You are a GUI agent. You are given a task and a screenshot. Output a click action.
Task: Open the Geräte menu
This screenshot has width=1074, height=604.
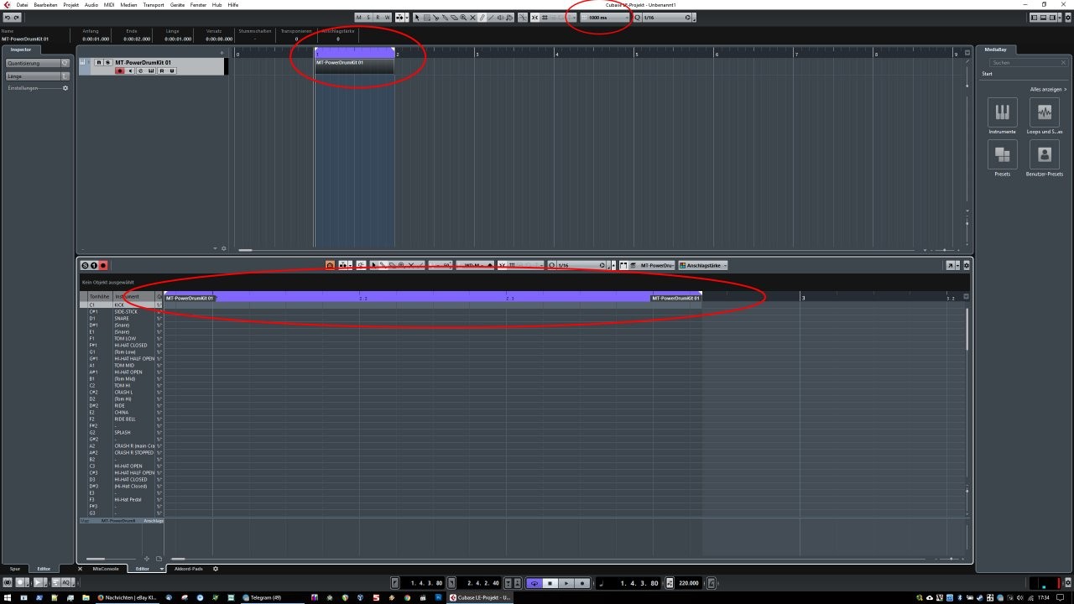[177, 4]
